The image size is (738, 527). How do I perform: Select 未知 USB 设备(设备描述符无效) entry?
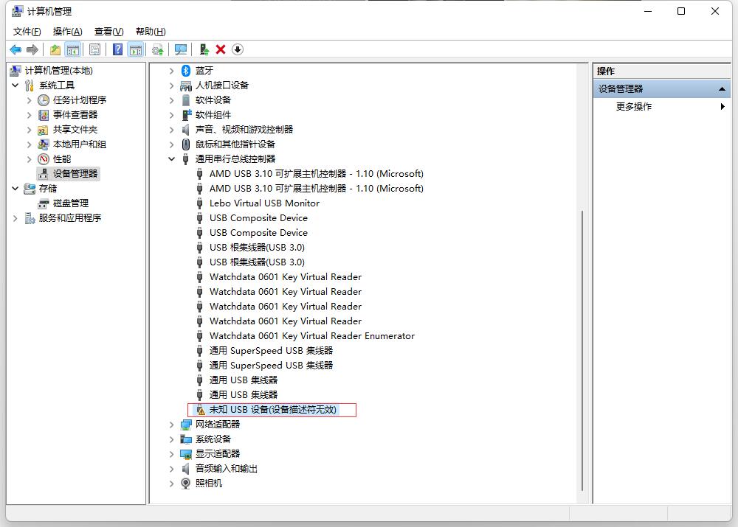point(272,410)
